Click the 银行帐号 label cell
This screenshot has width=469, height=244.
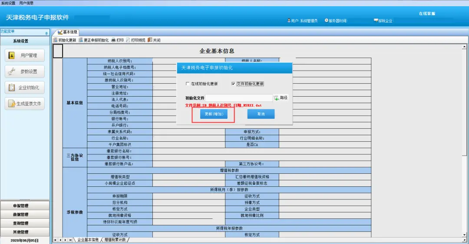pyautogui.click(x=120, y=119)
